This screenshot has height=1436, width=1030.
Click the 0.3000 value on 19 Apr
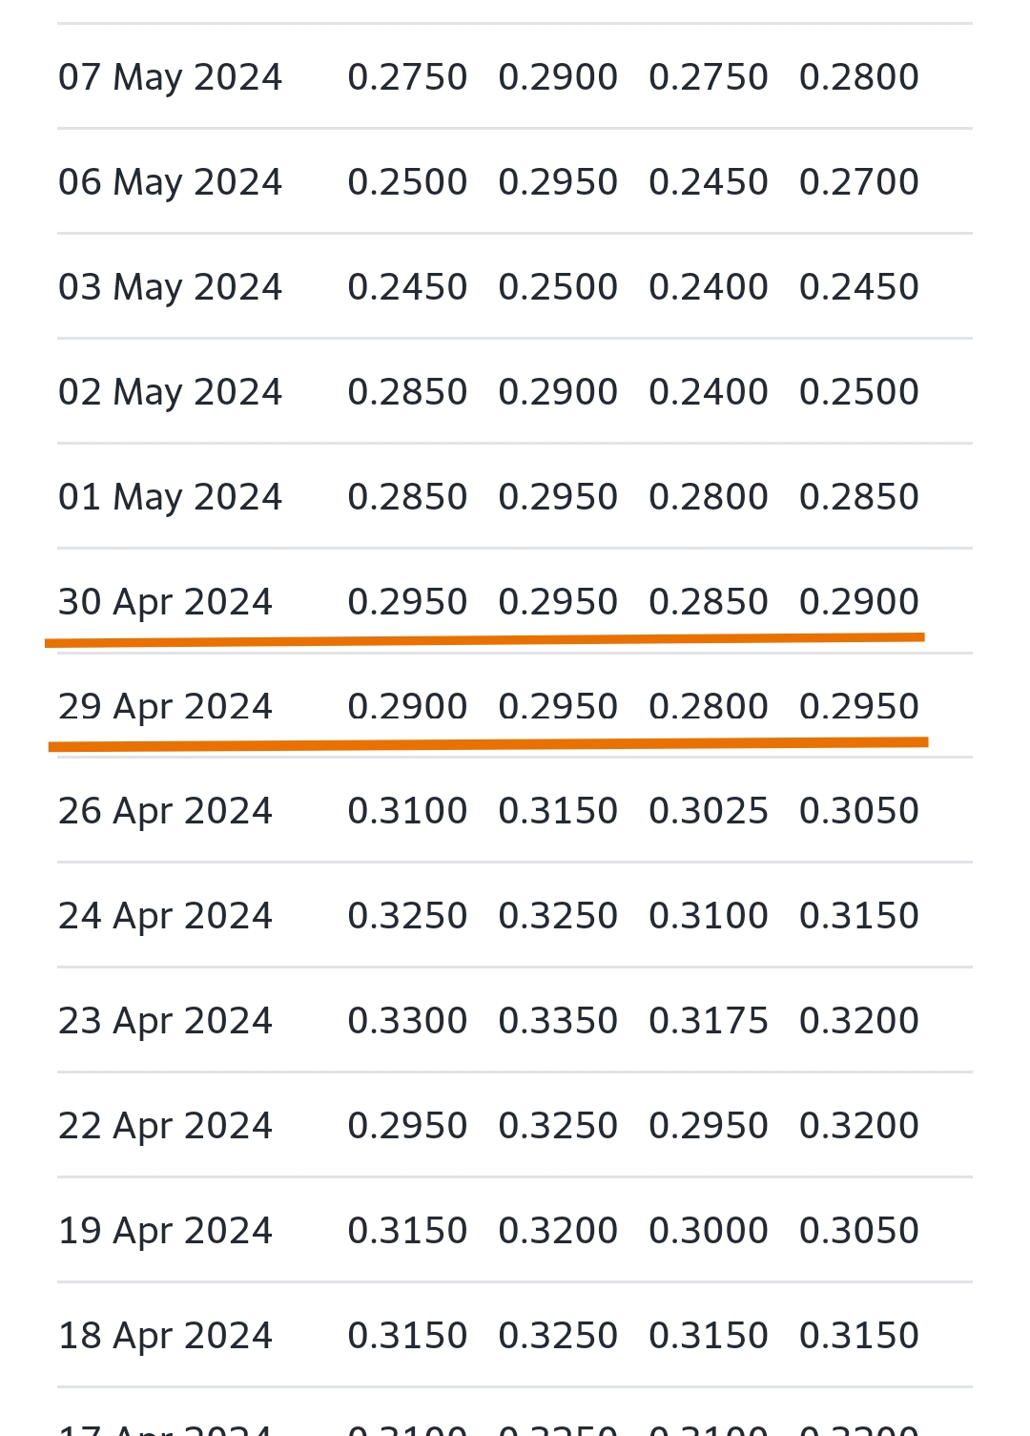point(708,1231)
